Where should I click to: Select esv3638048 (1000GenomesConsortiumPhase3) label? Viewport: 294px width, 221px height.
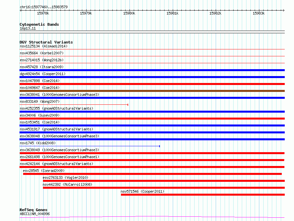click(59, 136)
